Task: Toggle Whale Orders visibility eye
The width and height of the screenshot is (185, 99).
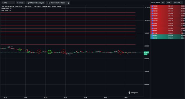Action: [x=11, y=8]
